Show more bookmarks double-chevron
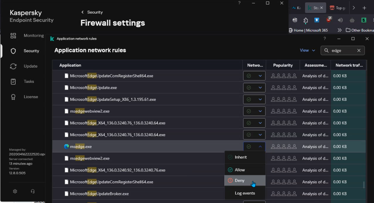The height and width of the screenshot is (203, 374). coord(340,30)
